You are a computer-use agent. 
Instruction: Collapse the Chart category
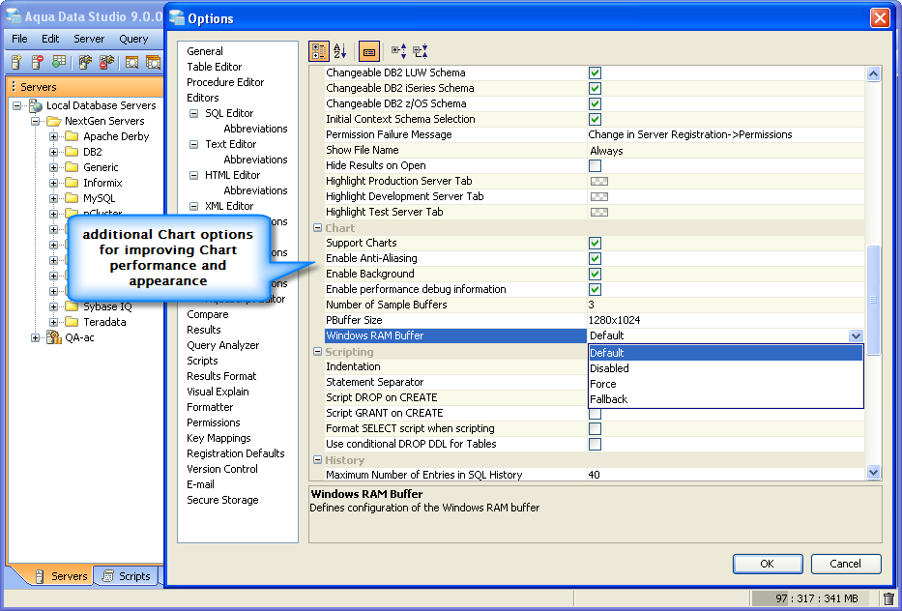coord(317,228)
